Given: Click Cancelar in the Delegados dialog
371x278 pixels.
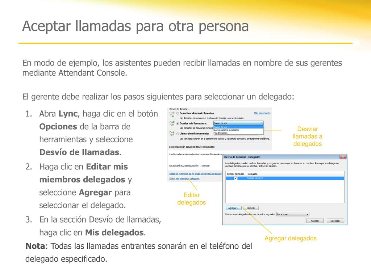Looking at the screenshot, I should tap(335, 221).
